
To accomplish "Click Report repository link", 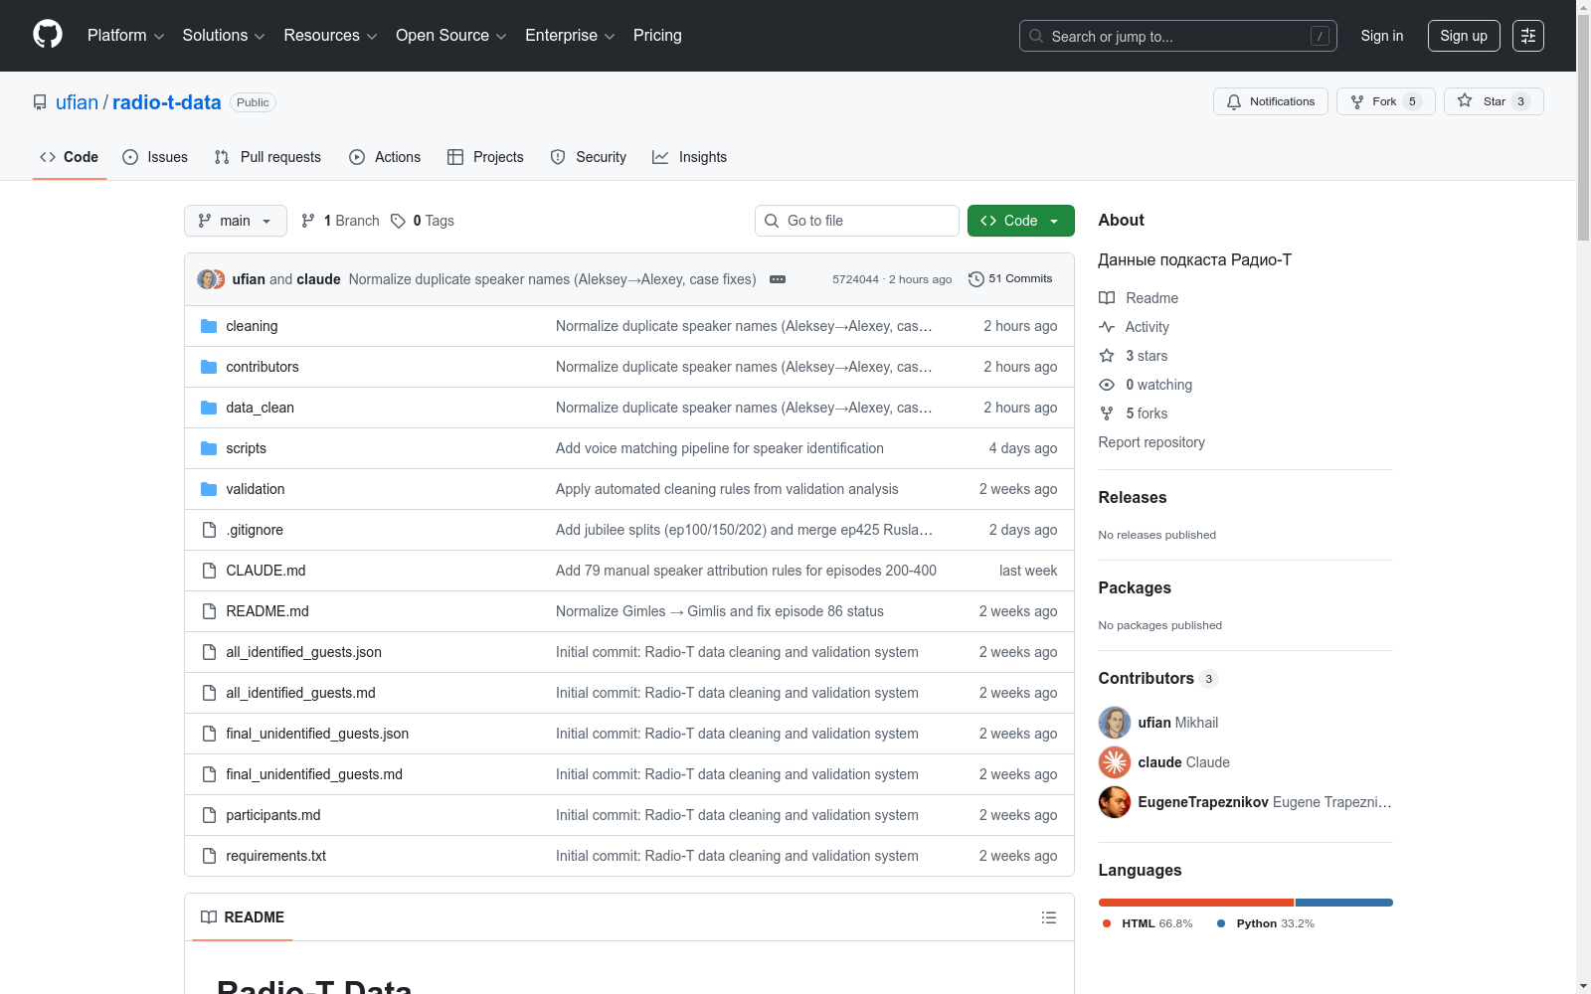I will 1151,442.
